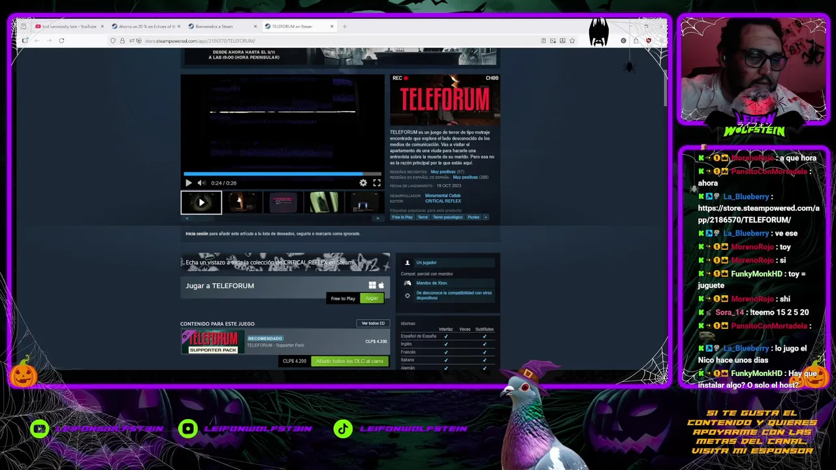Image resolution: width=836 pixels, height=470 pixels.
Task: Open the 'Terror' tag
Action: (x=423, y=217)
